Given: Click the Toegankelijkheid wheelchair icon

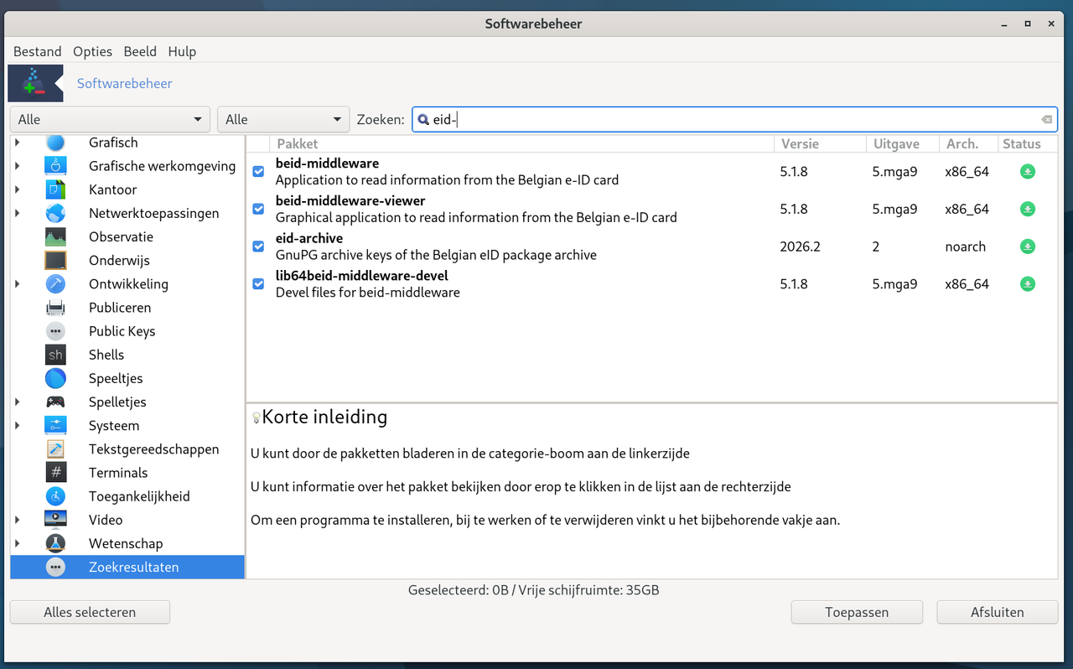Looking at the screenshot, I should click(55, 496).
